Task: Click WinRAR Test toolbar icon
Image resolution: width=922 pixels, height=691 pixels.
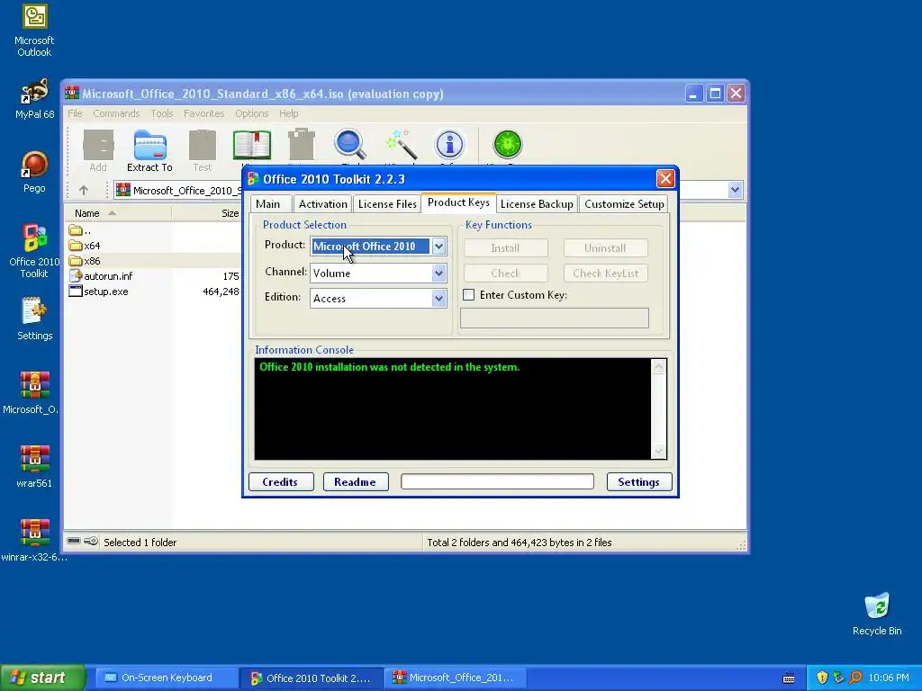Action: (203, 151)
